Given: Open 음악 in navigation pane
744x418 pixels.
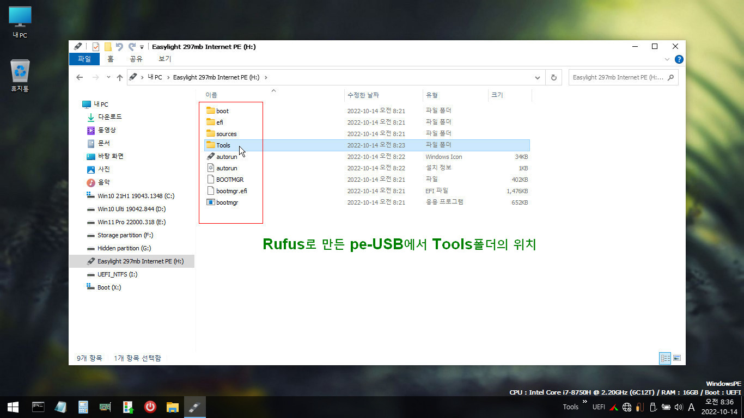Looking at the screenshot, I should (103, 182).
